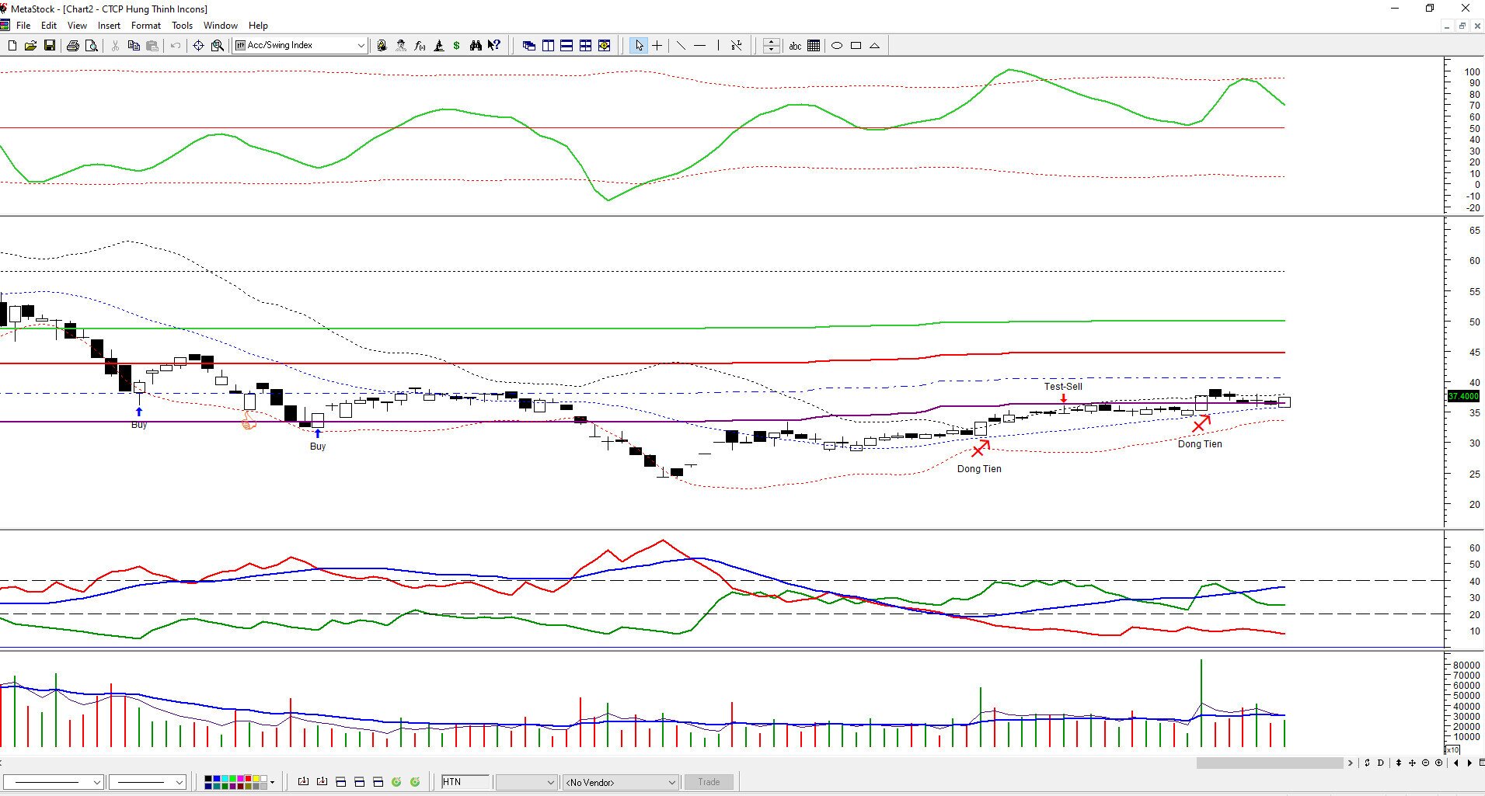The height and width of the screenshot is (796, 1485).
Task: Select the trendline drawing tool
Action: coord(681,46)
